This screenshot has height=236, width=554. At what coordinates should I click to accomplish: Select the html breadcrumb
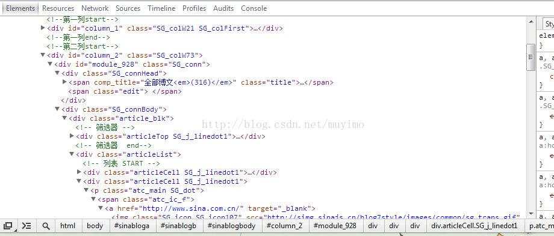[67, 226]
